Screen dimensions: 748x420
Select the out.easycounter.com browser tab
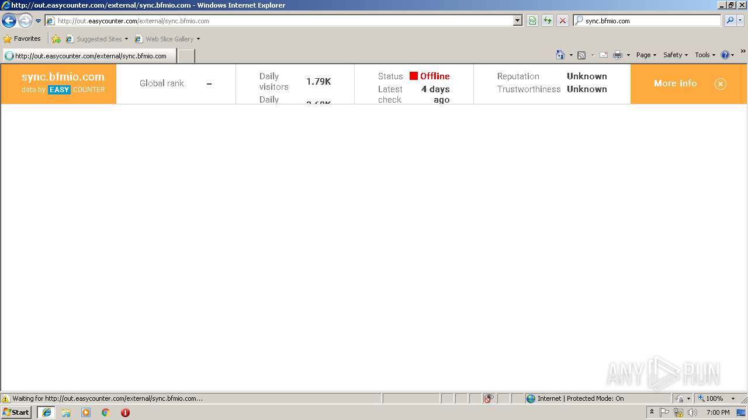pyautogui.click(x=89, y=56)
